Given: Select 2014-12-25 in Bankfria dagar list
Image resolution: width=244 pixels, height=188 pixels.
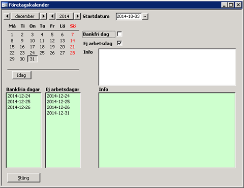Looking at the screenshot, I should click(19, 102).
